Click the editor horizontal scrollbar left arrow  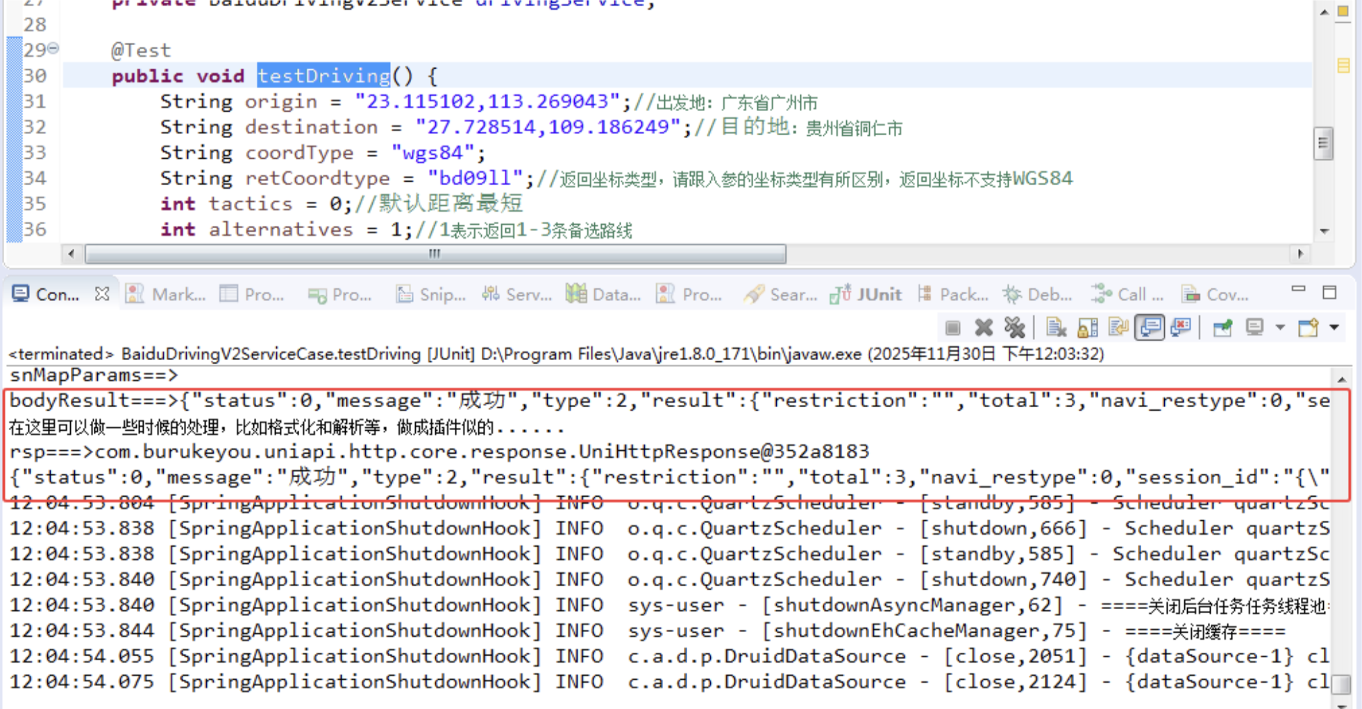coord(71,255)
